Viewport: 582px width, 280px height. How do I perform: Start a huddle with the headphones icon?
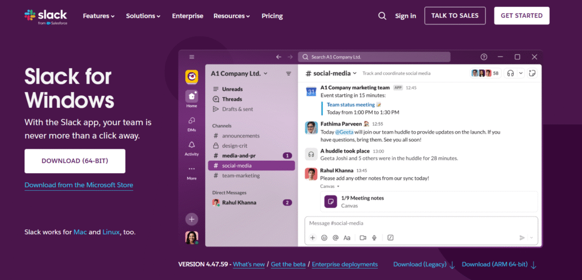pyautogui.click(x=510, y=73)
